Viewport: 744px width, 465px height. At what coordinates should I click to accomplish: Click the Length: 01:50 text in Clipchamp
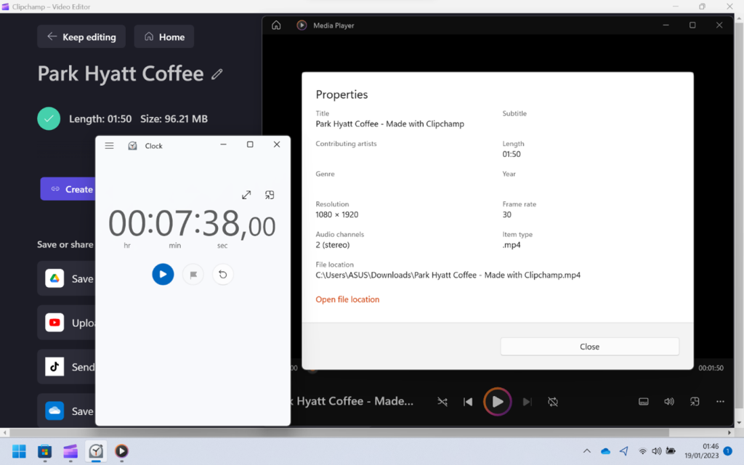100,118
